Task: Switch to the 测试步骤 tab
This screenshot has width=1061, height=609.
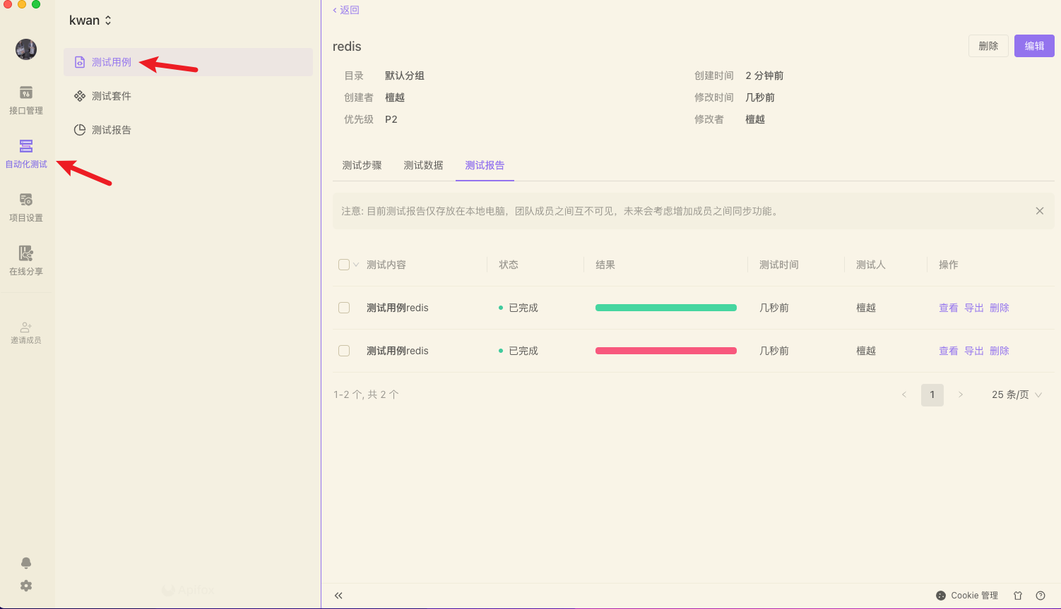Action: (x=362, y=165)
